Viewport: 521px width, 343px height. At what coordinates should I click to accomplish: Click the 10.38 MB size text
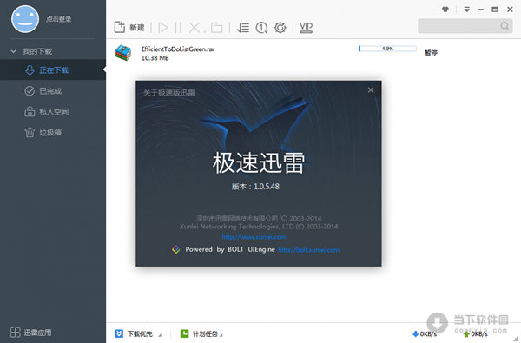coord(155,58)
